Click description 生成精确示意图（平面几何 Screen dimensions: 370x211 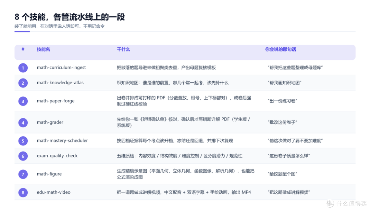click(143, 171)
